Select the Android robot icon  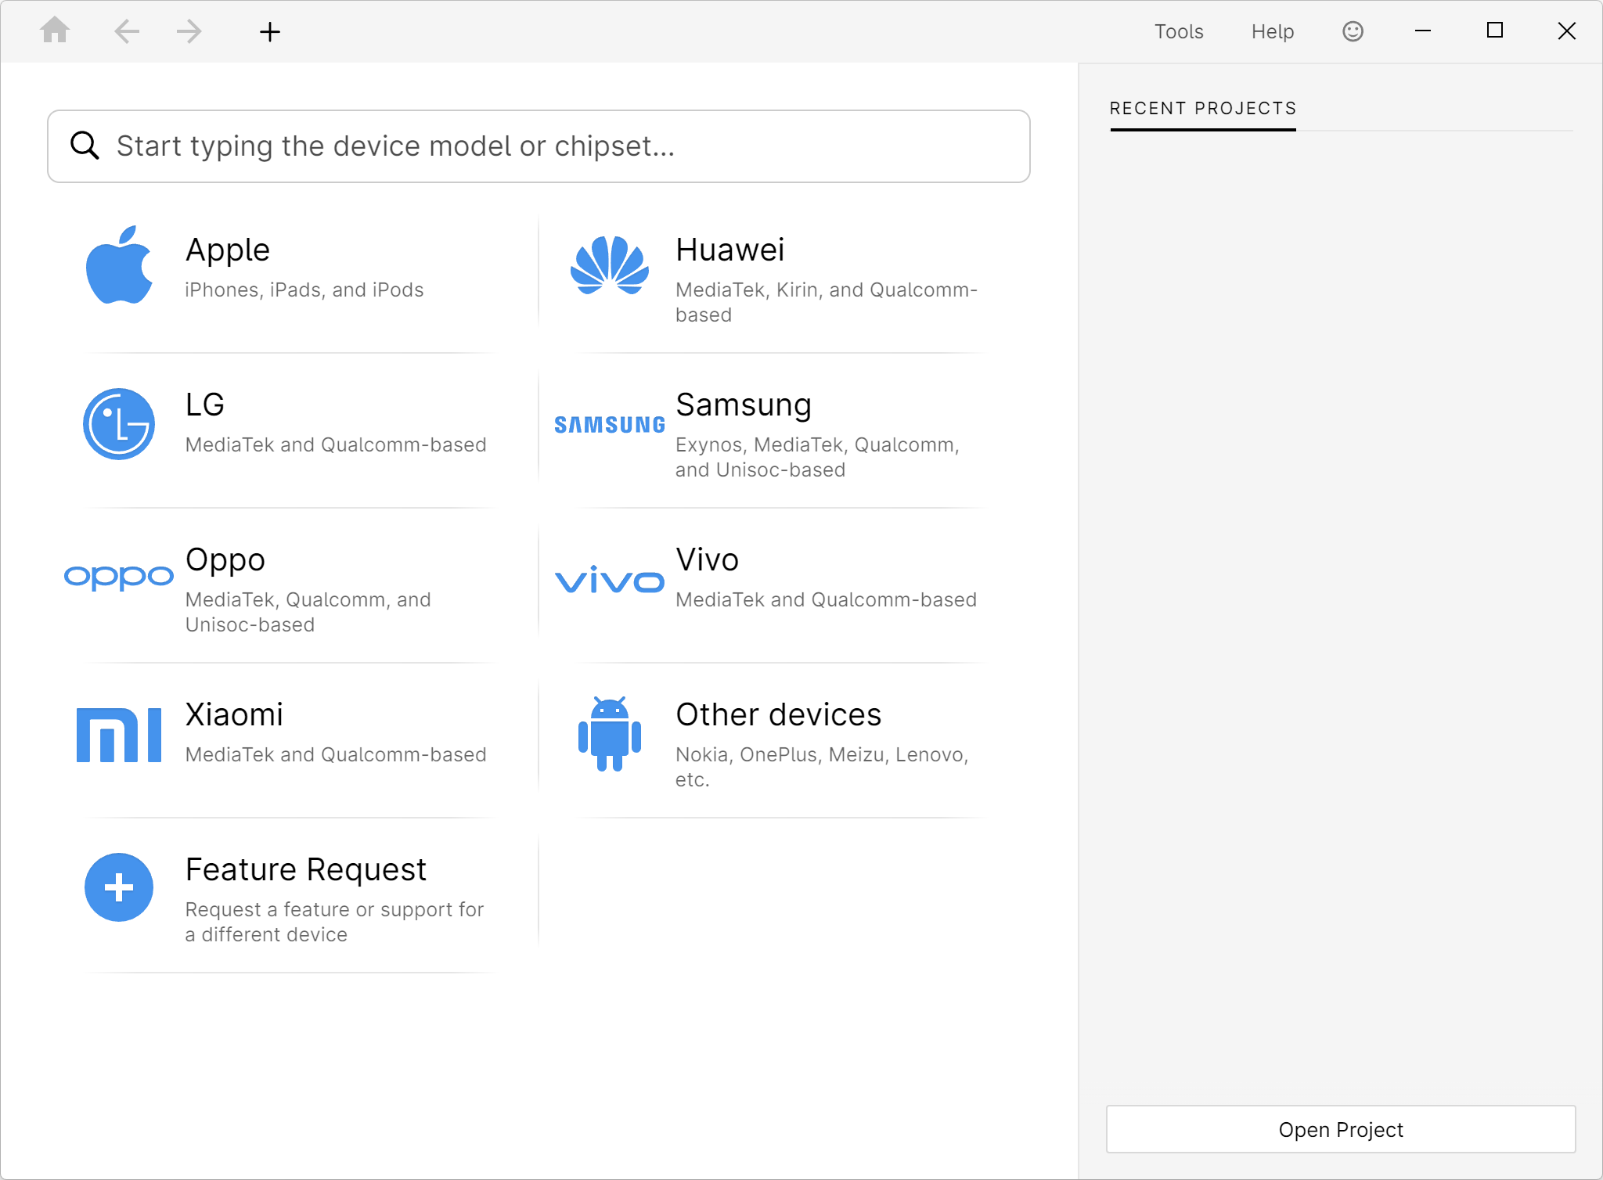[610, 734]
